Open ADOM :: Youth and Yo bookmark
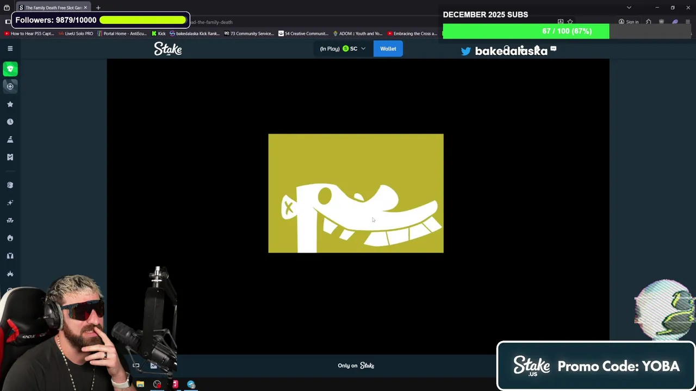 coord(358,34)
